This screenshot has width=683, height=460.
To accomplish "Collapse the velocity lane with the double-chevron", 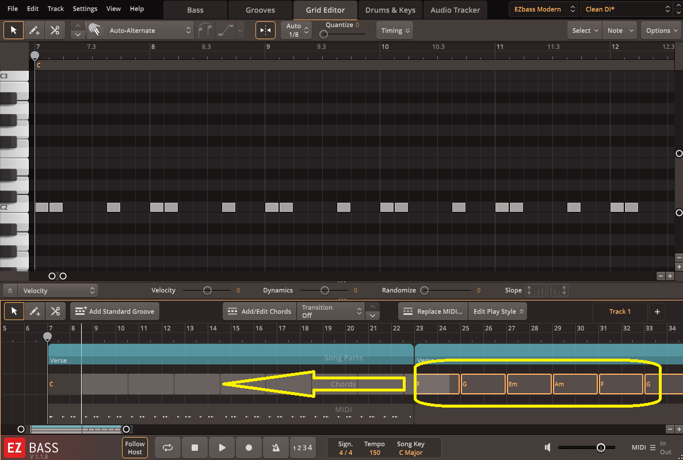I will pyautogui.click(x=10, y=290).
